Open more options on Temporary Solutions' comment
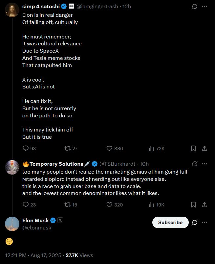Screen dimensions: 215x264 204,164
